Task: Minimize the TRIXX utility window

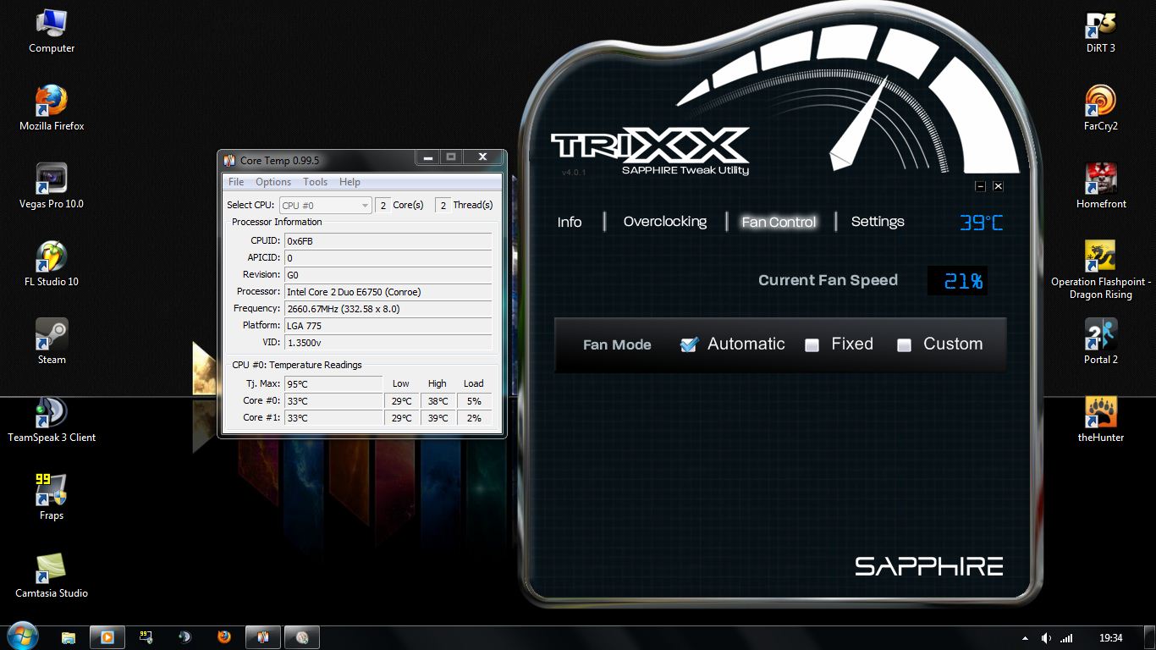Action: [980, 186]
